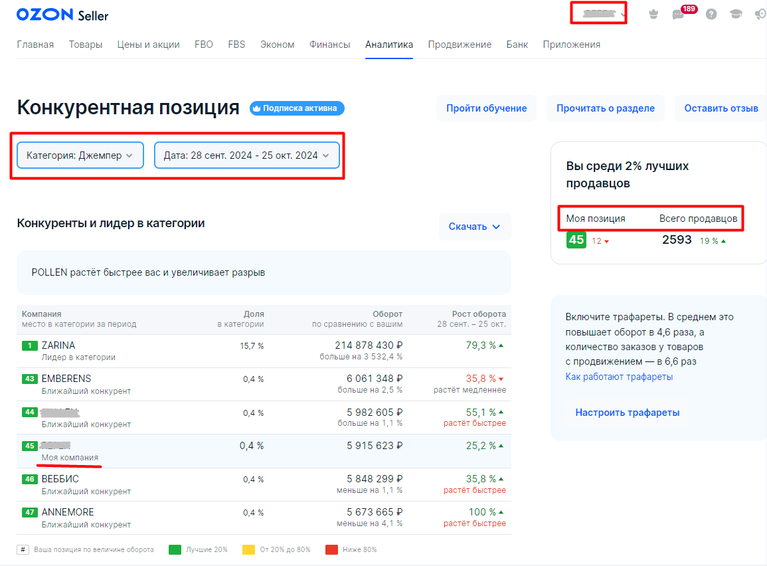This screenshot has width=767, height=566.
Task: Open the Приложения menu item
Action: pyautogui.click(x=571, y=45)
